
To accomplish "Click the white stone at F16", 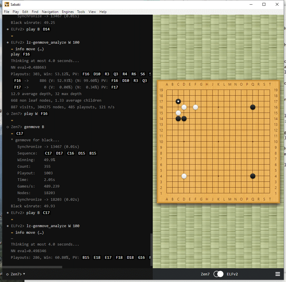I will [195, 107].
